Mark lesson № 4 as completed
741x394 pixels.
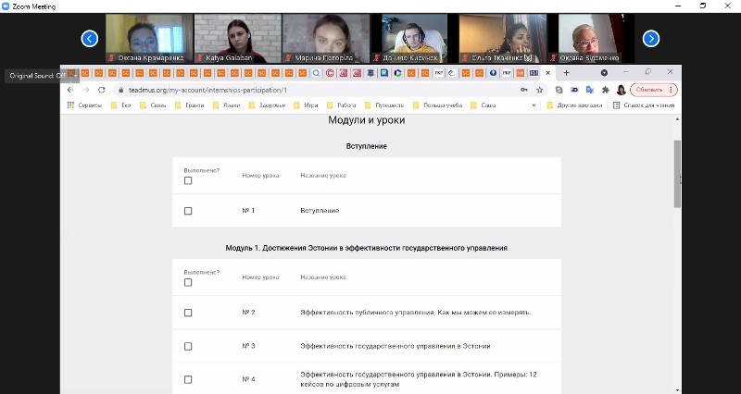188,379
